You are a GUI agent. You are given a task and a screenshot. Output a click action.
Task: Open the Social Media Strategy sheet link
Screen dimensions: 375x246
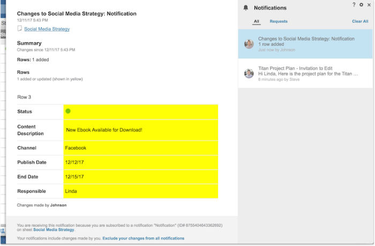[47, 29]
